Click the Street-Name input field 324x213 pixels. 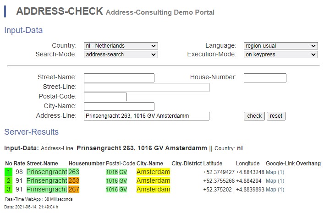(x=119, y=78)
